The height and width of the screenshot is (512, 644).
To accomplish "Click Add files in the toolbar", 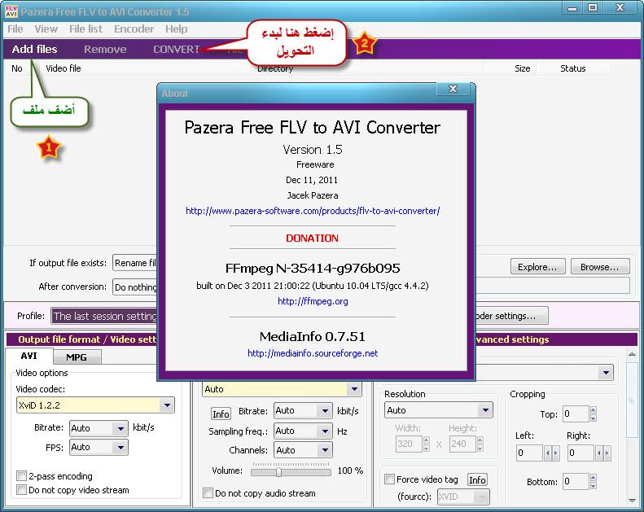I will (34, 50).
